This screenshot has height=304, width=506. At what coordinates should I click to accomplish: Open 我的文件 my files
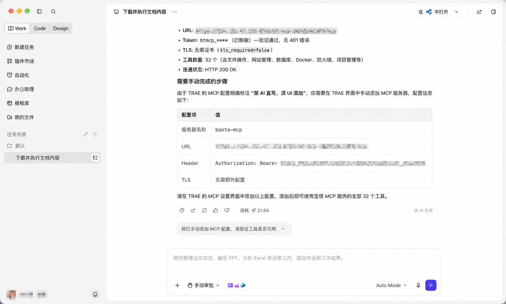click(x=21, y=117)
